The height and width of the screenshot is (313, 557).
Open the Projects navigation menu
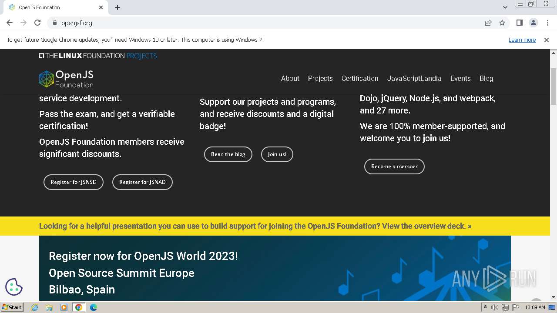coord(320,78)
